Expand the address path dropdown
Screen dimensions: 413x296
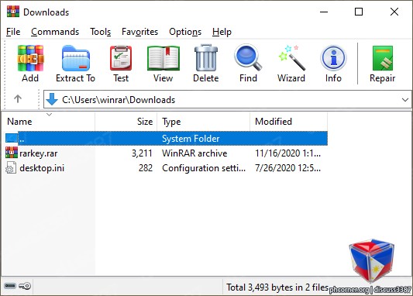[x=405, y=100]
